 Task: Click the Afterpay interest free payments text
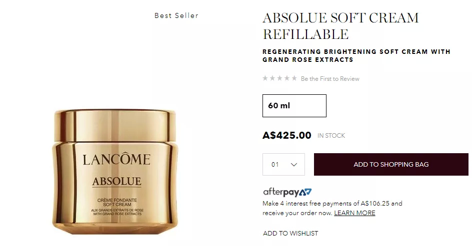(332, 208)
